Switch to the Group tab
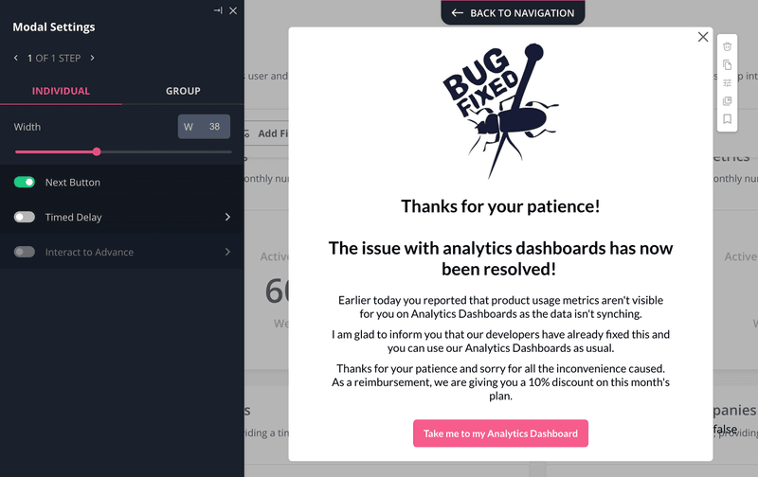The height and width of the screenshot is (477, 758). (x=183, y=91)
